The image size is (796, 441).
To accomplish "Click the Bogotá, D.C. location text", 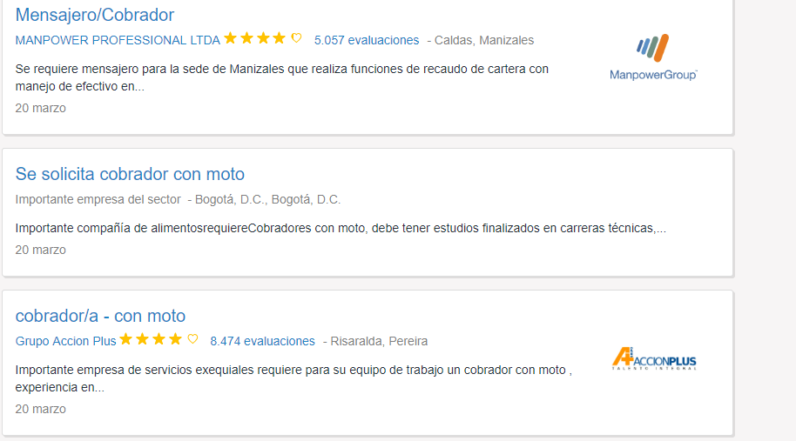I will 268,199.
